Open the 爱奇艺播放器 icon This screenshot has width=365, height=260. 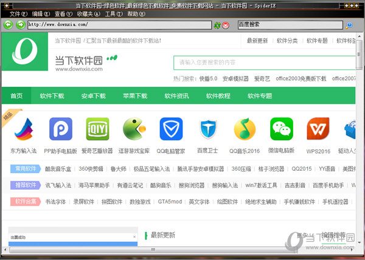97,129
